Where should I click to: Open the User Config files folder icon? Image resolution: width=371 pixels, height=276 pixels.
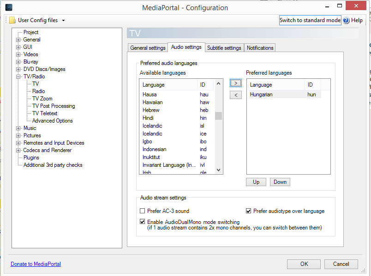coord(12,20)
